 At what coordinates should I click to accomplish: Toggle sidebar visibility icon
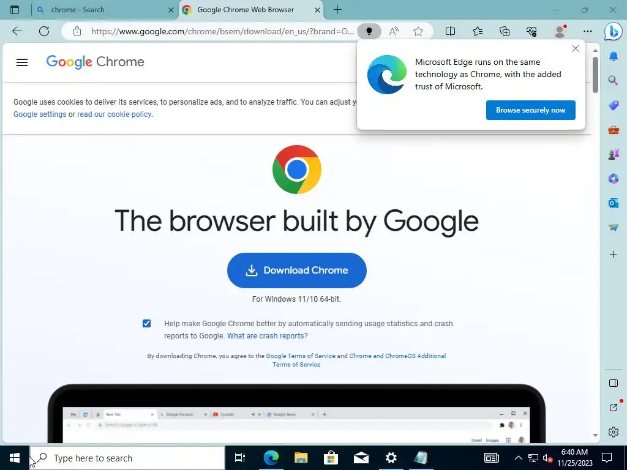[x=614, y=383]
